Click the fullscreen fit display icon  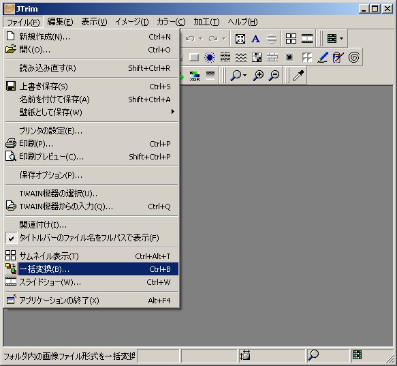point(240,39)
